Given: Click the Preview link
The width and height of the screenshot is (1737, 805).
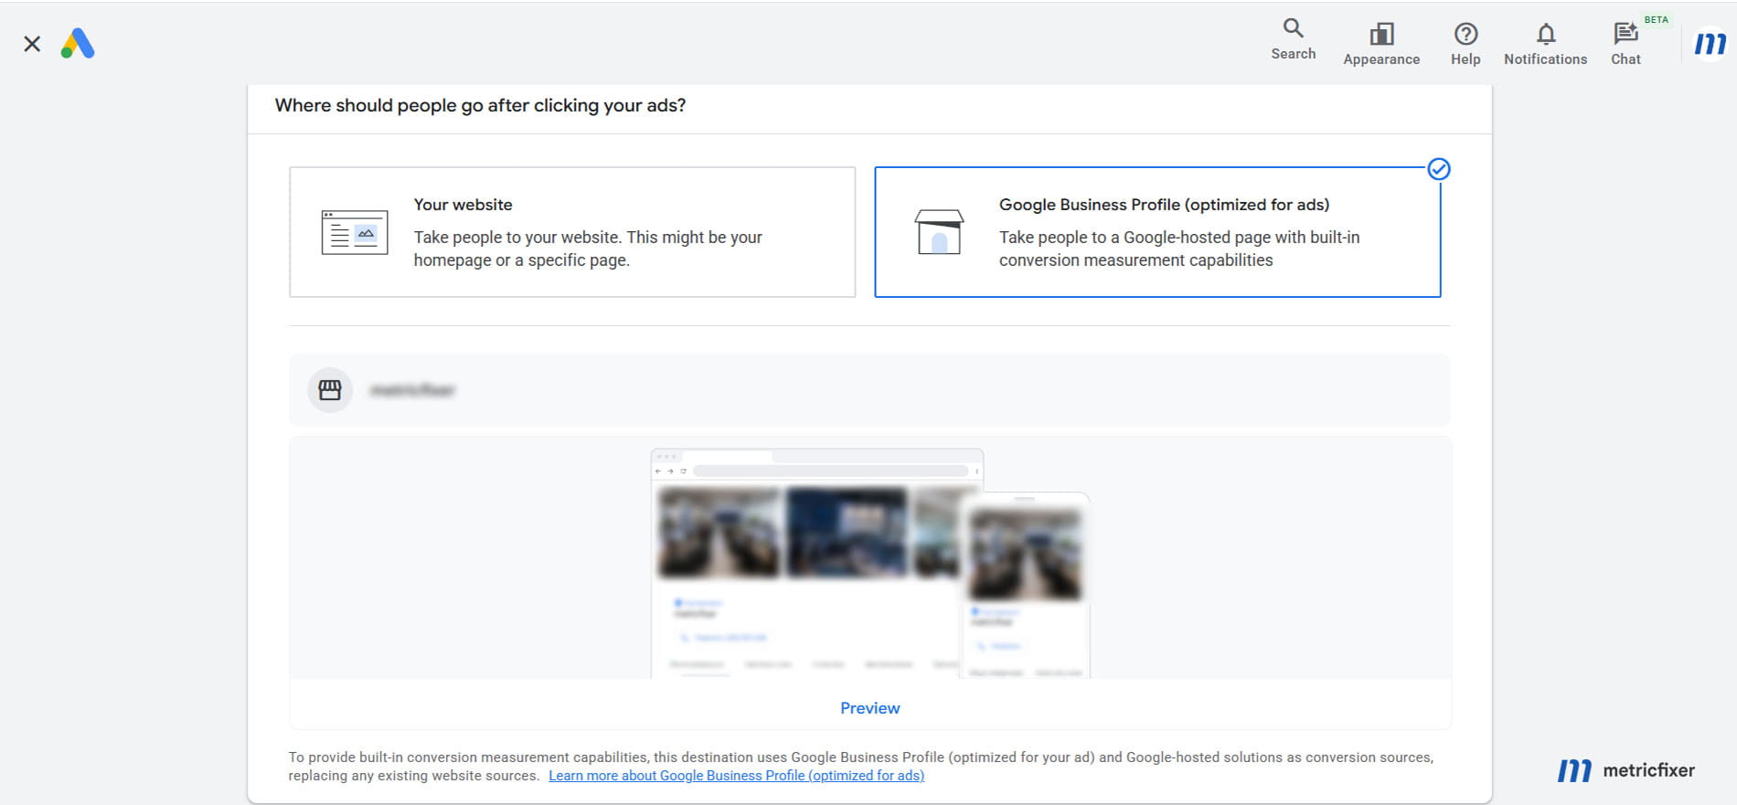Looking at the screenshot, I should coord(869,708).
